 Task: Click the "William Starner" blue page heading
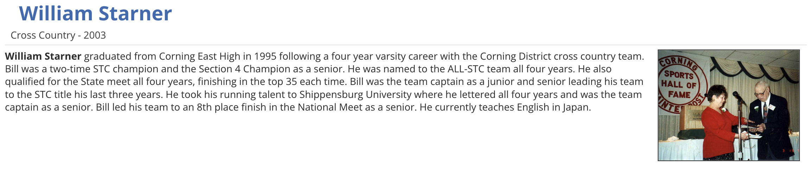coord(95,13)
